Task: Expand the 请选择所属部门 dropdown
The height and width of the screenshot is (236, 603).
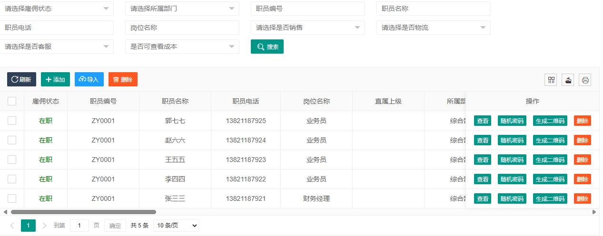Action: 182,9
